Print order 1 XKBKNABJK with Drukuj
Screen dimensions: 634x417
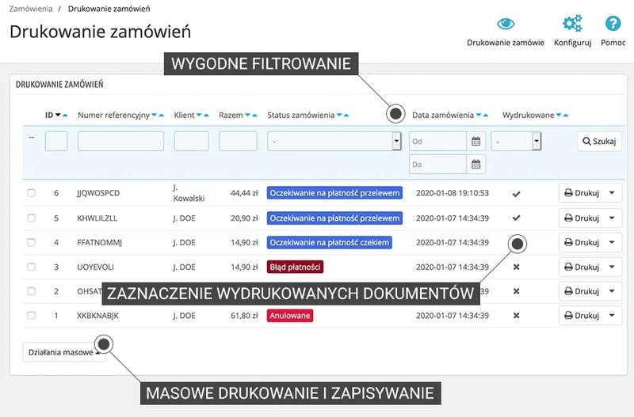pyautogui.click(x=582, y=315)
